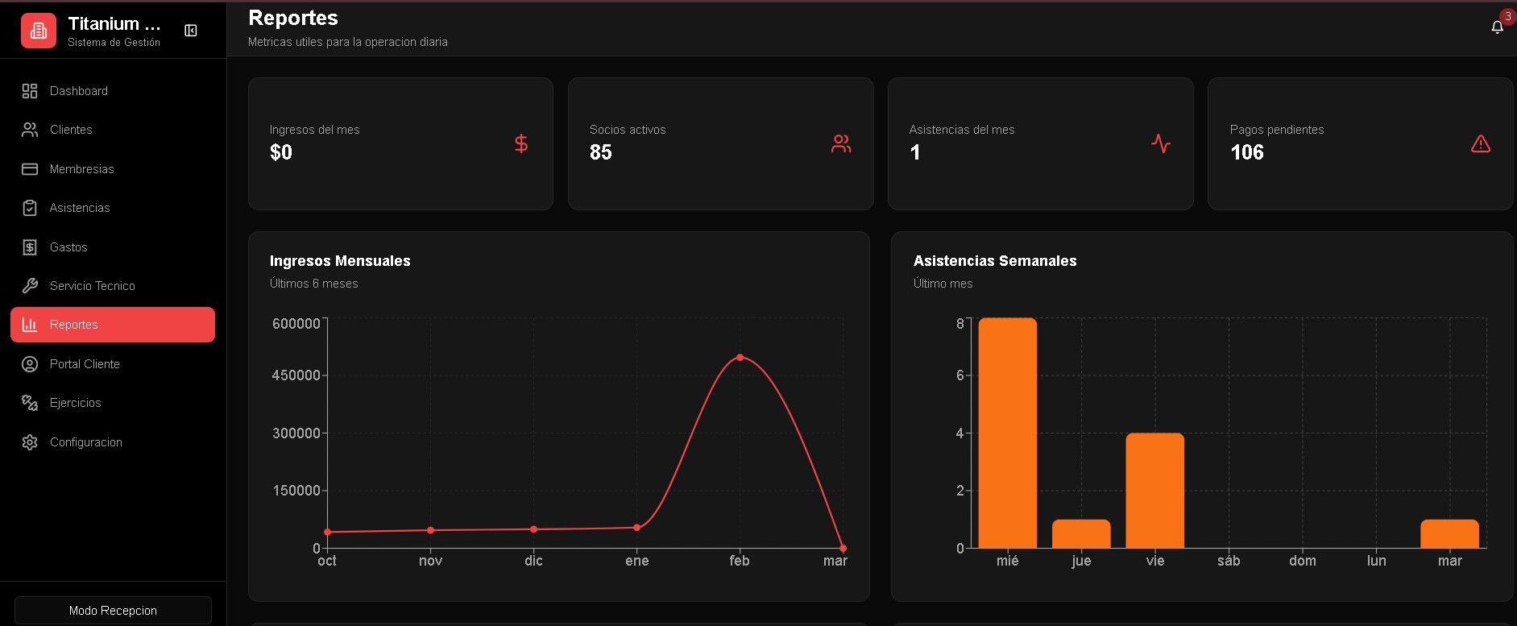Open Dashboard from the sidebar
Screen dimensions: 1517x626
(x=78, y=91)
